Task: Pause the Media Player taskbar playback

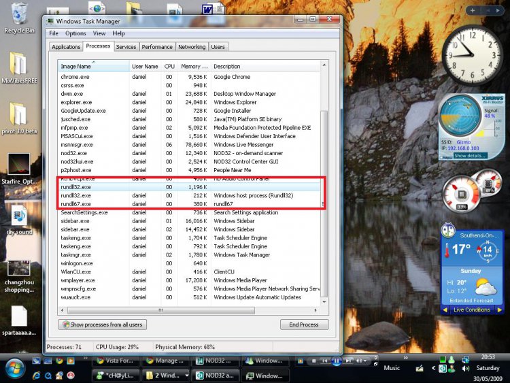Action: [x=337, y=361]
